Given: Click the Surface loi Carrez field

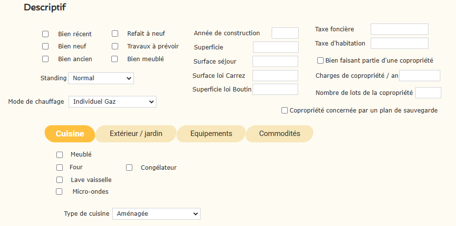Looking at the screenshot, I should (x=275, y=75).
